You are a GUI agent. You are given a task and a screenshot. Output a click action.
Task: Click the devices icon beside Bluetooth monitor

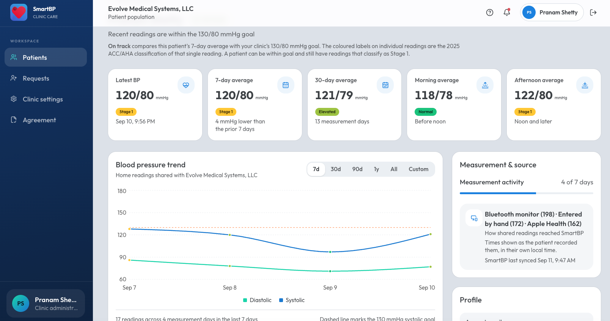coord(474,218)
